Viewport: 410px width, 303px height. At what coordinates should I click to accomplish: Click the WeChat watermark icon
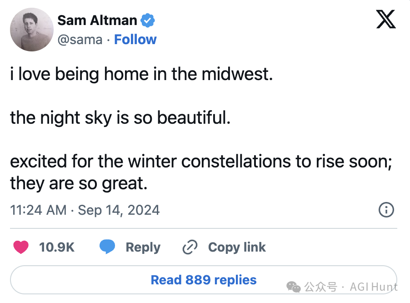[x=293, y=287]
